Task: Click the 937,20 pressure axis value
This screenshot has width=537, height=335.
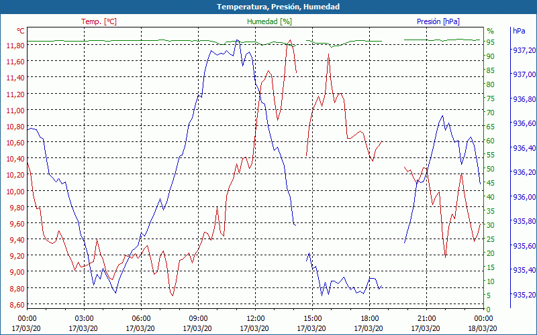Action: [x=524, y=50]
